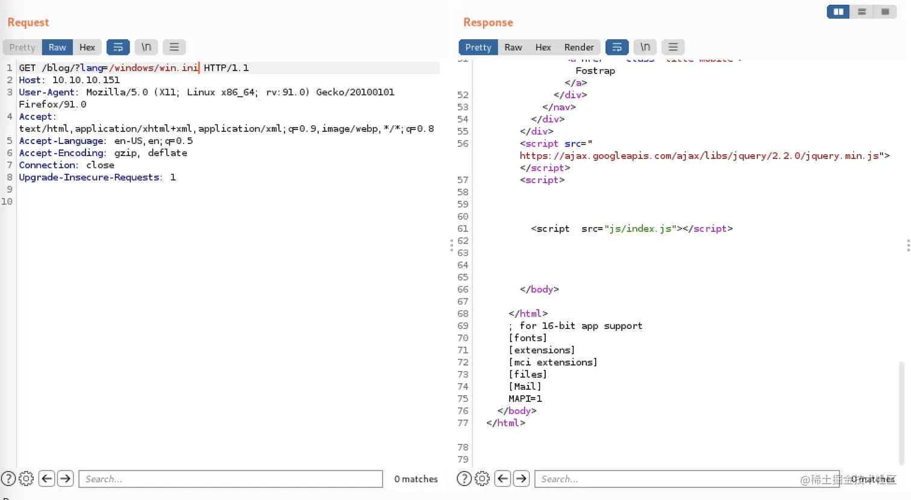The image size is (911, 500).
Task: Choose top-bottom split layout icon
Action: (x=862, y=11)
